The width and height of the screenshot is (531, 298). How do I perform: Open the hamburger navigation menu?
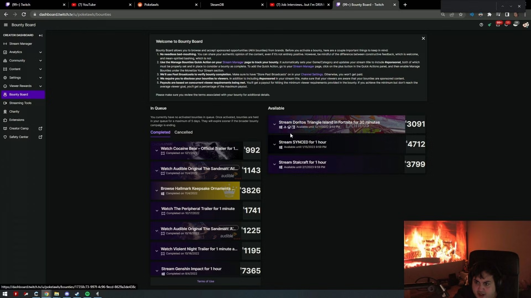click(6, 25)
